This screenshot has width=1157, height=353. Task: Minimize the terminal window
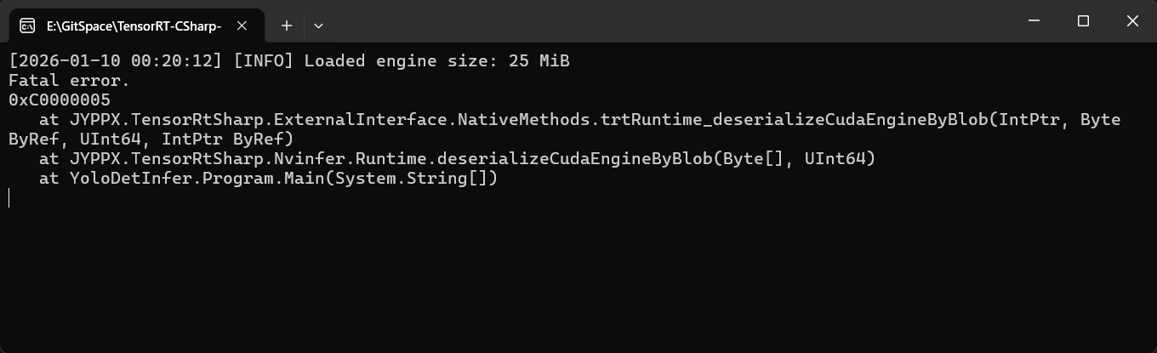pos(1034,21)
